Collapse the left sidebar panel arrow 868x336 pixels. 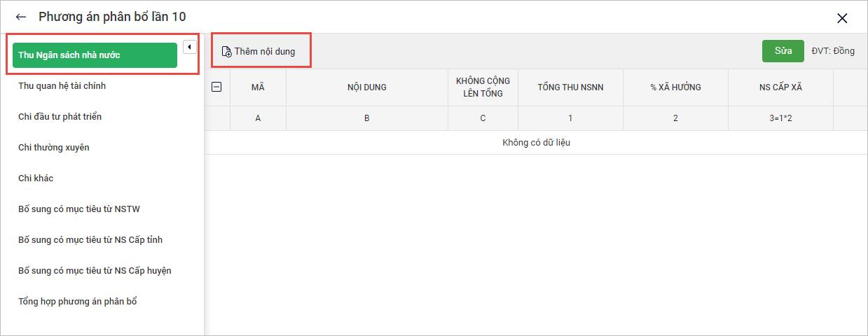(189, 47)
